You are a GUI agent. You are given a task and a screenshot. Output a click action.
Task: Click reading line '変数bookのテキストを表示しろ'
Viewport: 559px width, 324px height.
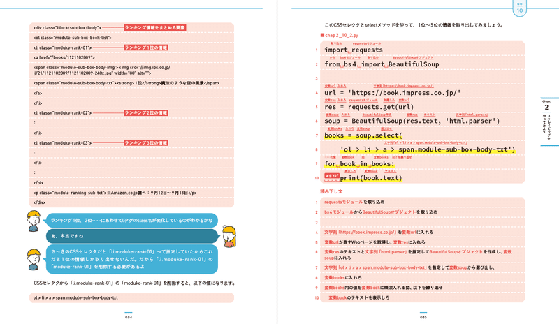(x=359, y=297)
